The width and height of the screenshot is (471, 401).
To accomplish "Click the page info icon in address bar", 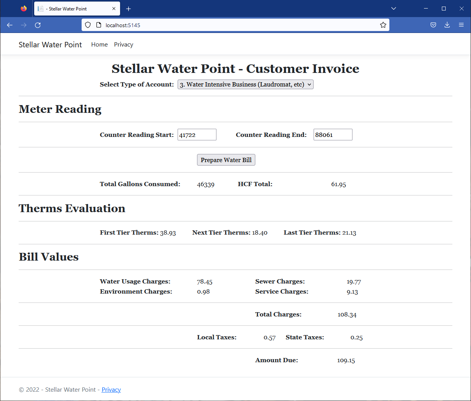I will (x=99, y=25).
